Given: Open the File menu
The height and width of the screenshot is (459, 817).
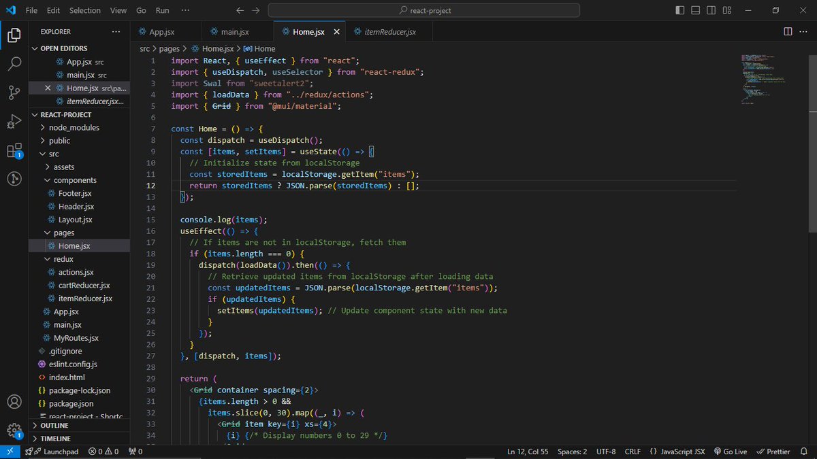Looking at the screenshot, I should click(x=32, y=10).
